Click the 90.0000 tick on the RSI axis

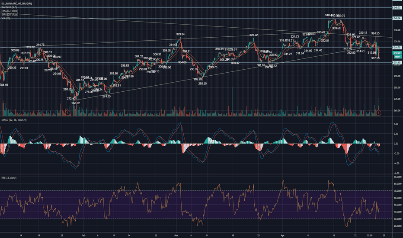point(397,177)
